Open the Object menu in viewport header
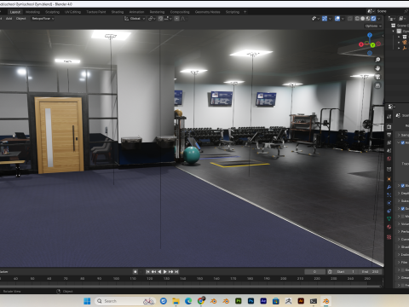The image size is (409, 307). [20, 19]
